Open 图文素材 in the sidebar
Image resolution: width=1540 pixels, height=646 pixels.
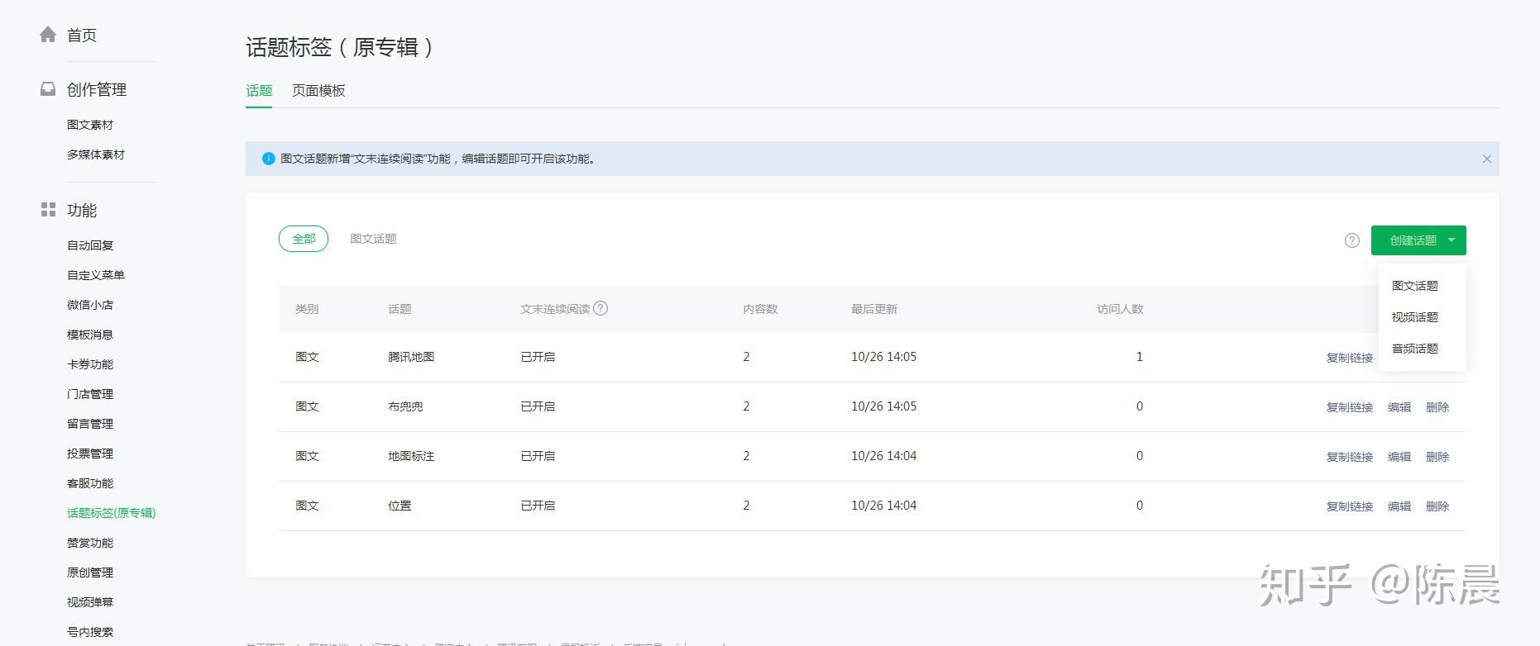pos(90,125)
